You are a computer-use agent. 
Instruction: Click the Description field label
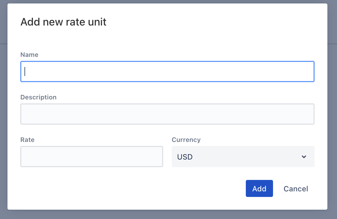(x=38, y=97)
